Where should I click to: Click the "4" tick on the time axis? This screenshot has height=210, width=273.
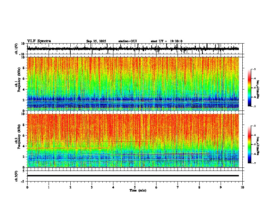click(113, 187)
